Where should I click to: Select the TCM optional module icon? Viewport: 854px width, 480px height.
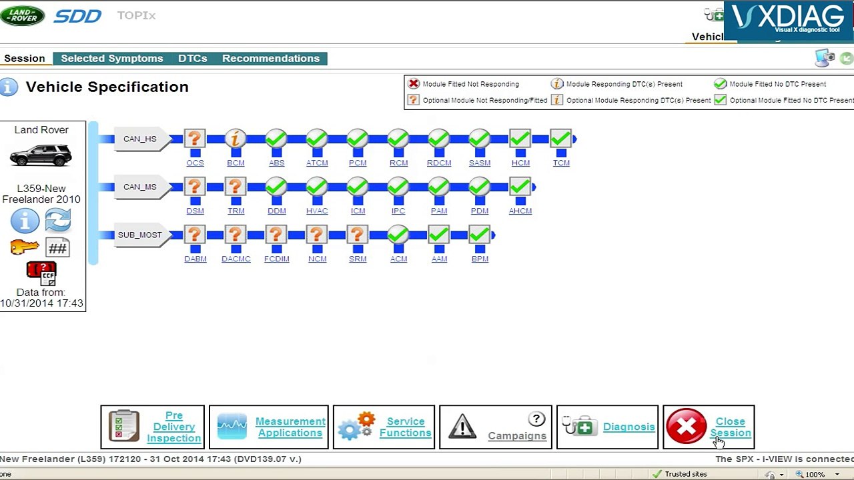pos(561,139)
